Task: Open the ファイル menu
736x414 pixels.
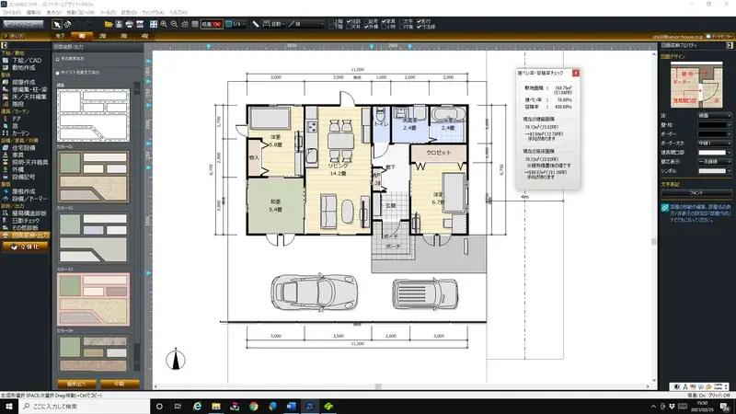Action: coord(12,13)
